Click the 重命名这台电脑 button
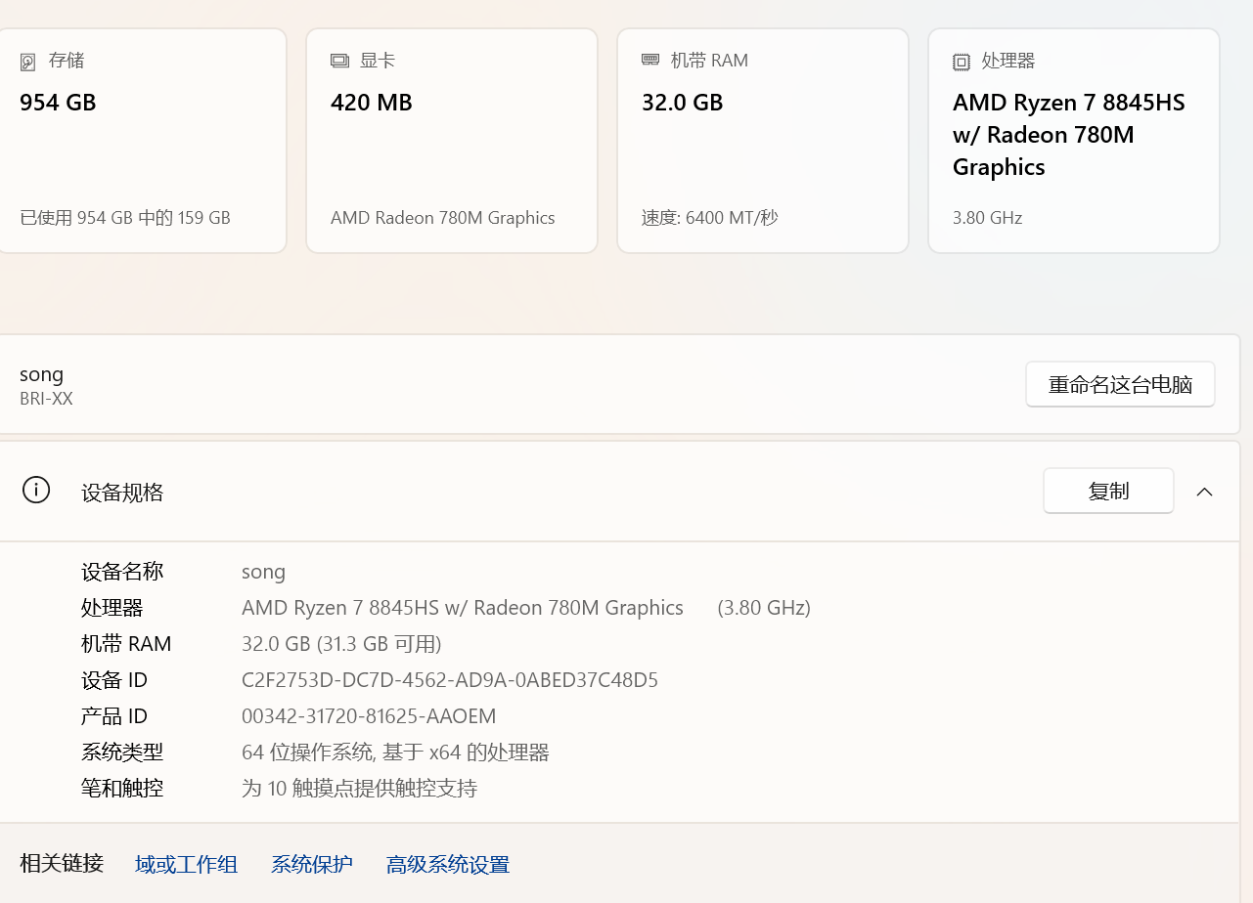The width and height of the screenshot is (1253, 903). [x=1120, y=384]
